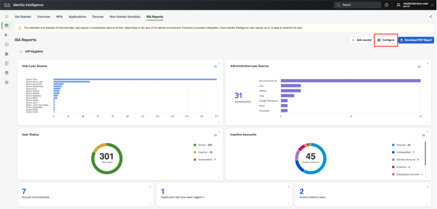437x209 pixels.
Task: Open Administrators per Source chart menu
Action: [x=423, y=67]
